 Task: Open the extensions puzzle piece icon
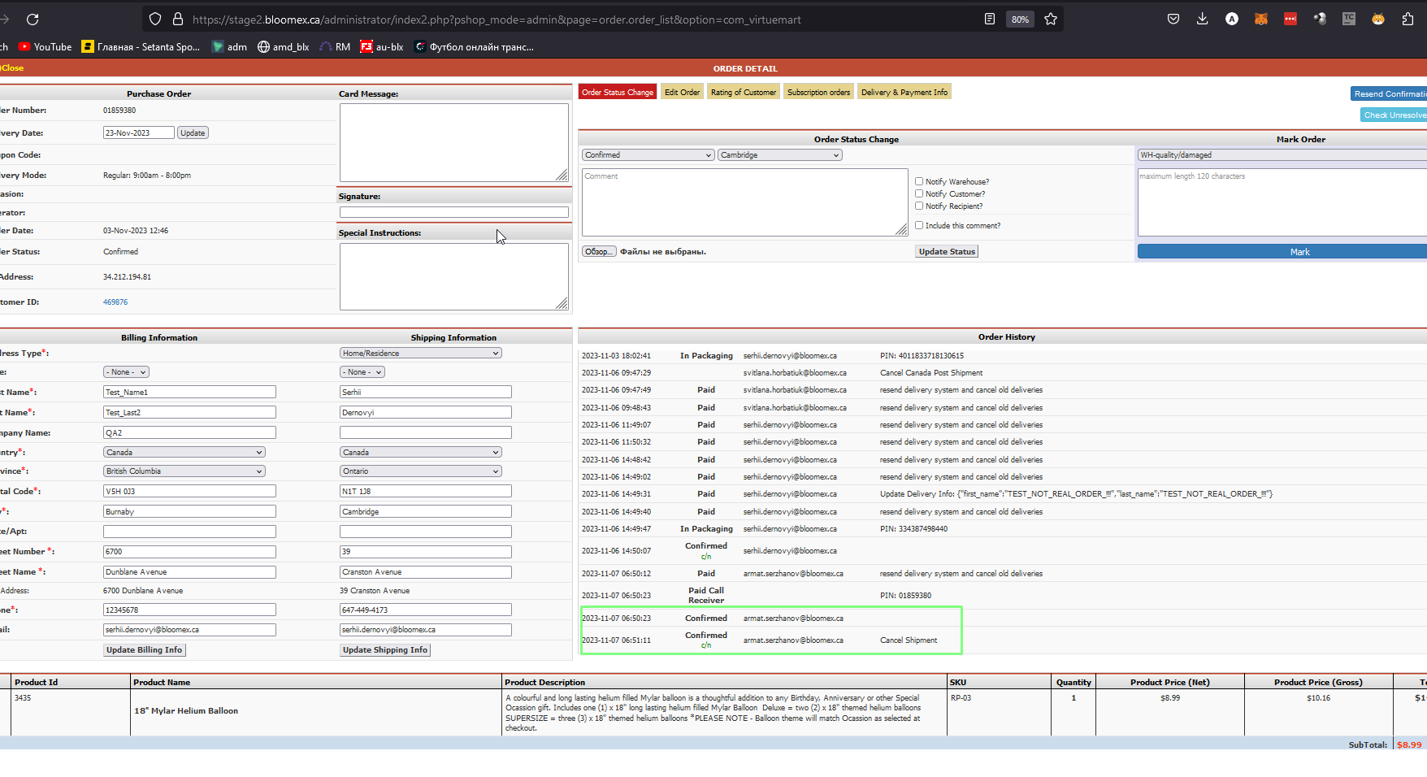(1407, 19)
